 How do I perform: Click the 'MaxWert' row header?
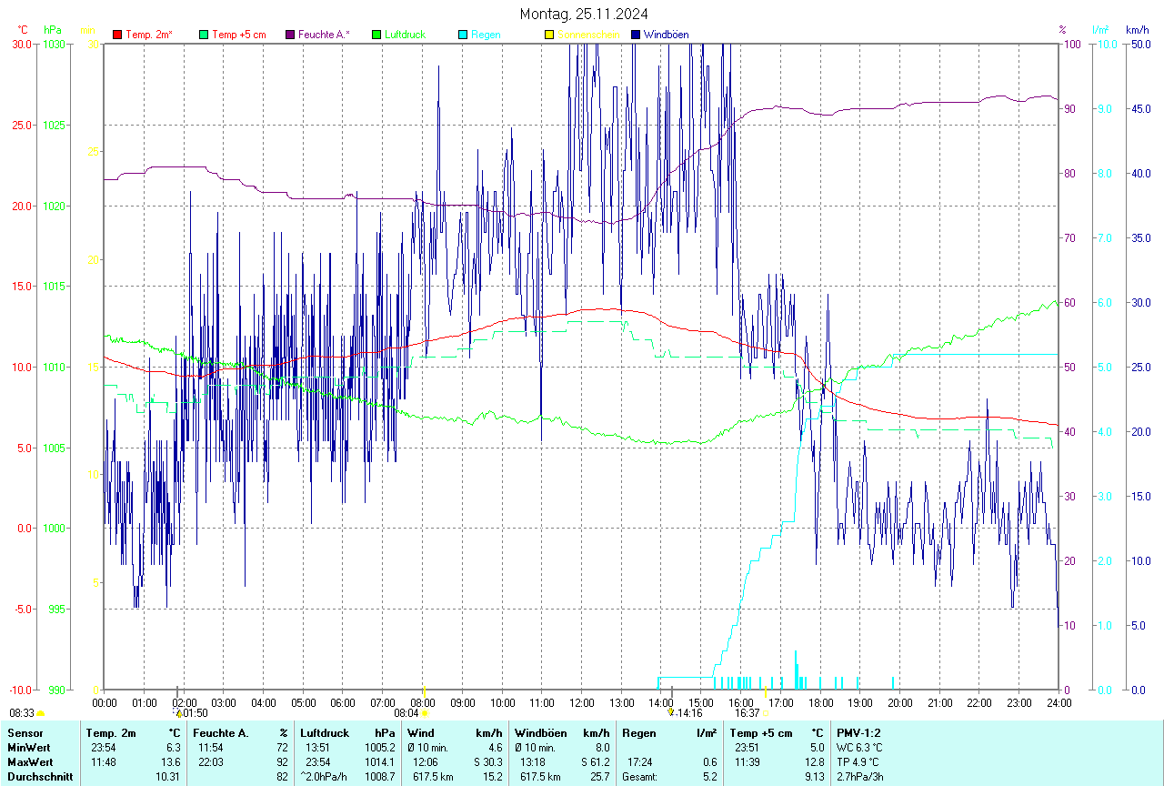[30, 761]
